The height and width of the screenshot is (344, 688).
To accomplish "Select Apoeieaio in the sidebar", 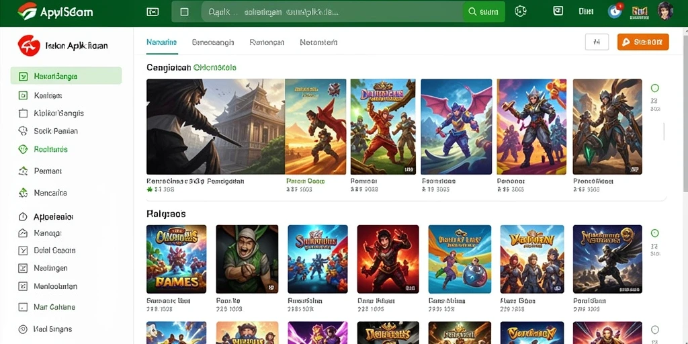I will pos(53,217).
